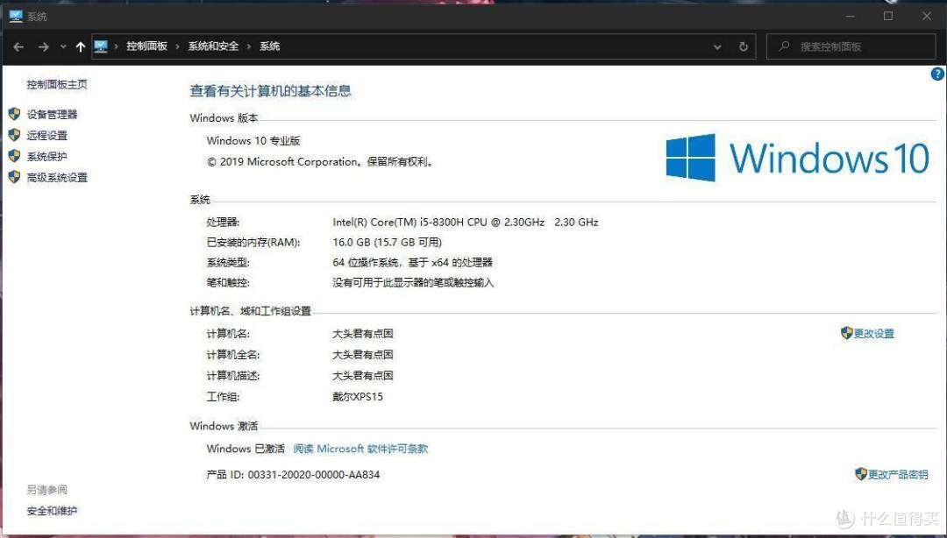The height and width of the screenshot is (538, 947).
Task: Click shield icon beside 远程设置
Action: pyautogui.click(x=15, y=135)
